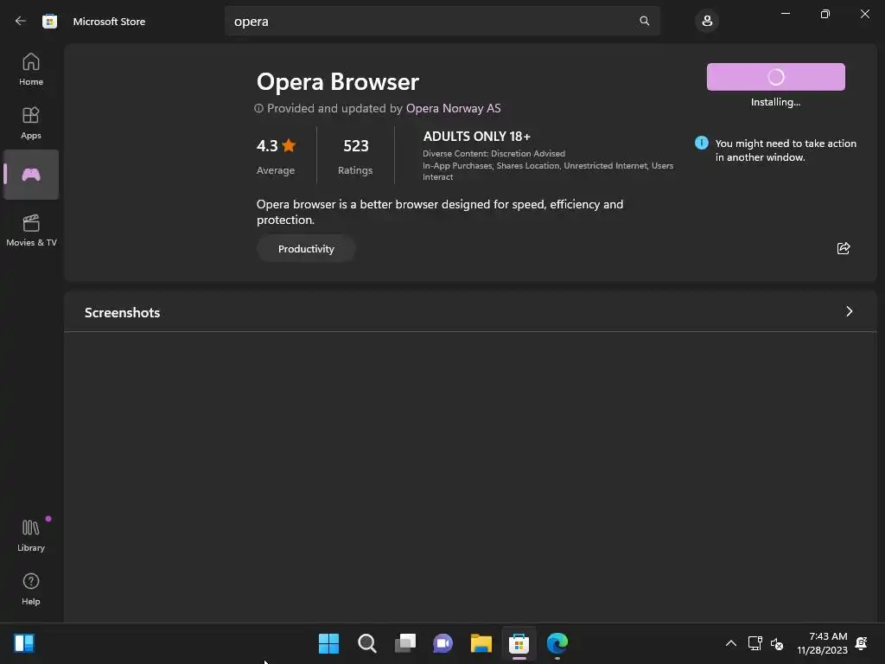Click the Microsoft Store logo icon
This screenshot has height=664, width=885.
(x=49, y=22)
